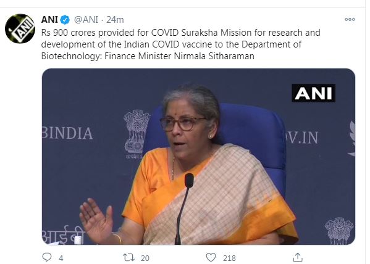The height and width of the screenshot is (264, 370).
Task: View the 20 retweets count
Action: coord(145,258)
